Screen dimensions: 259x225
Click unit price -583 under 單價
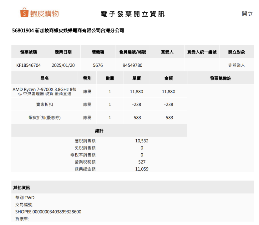[137, 118]
